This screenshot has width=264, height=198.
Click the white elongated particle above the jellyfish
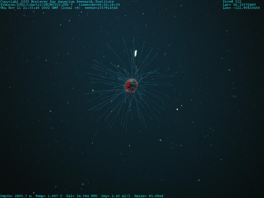coord(136,53)
